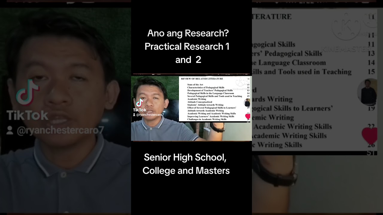Click the large TikTok wordmark on left backdrop

pyautogui.click(x=27, y=115)
